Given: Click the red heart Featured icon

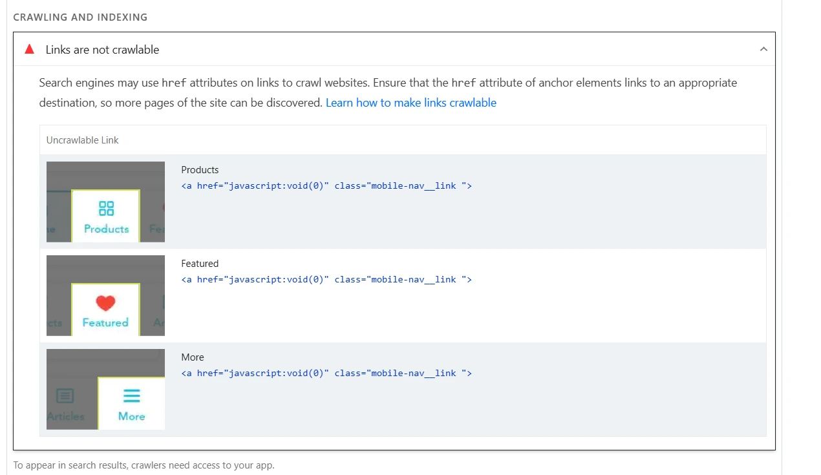Looking at the screenshot, I should 105,302.
